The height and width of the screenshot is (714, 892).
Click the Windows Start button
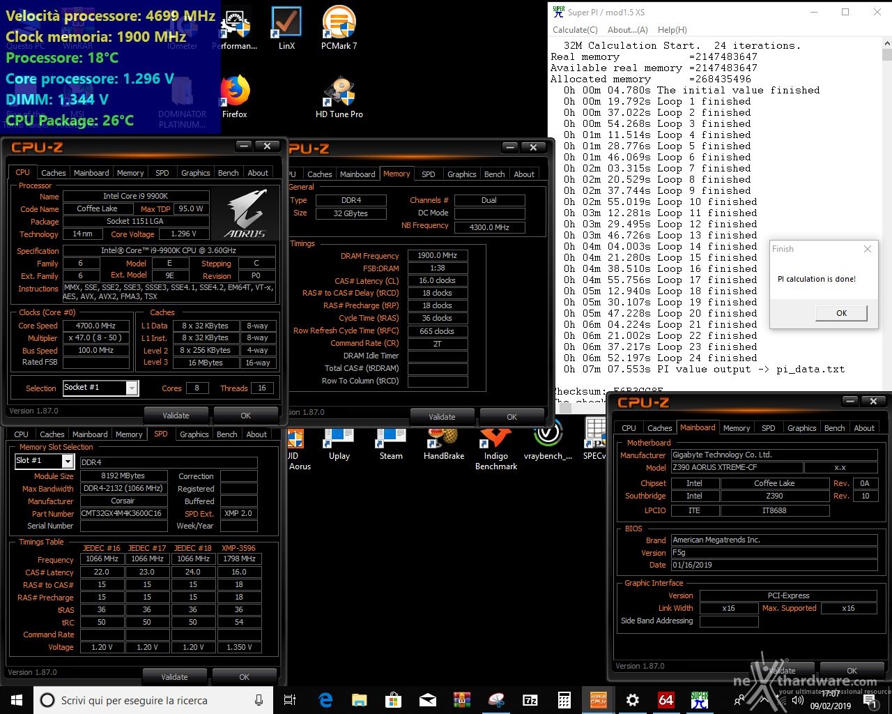(x=17, y=699)
